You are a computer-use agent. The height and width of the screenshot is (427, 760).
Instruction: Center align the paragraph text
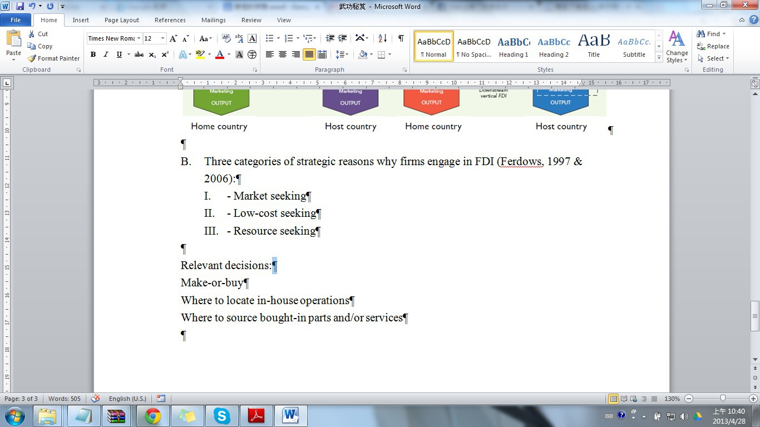pyautogui.click(x=283, y=54)
